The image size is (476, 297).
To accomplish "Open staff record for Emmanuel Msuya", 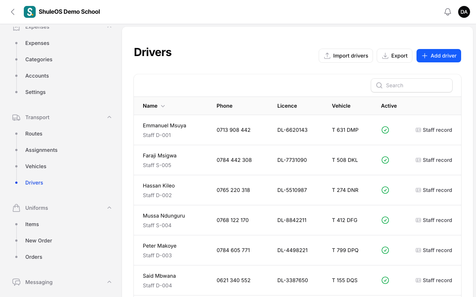I will click(434, 130).
